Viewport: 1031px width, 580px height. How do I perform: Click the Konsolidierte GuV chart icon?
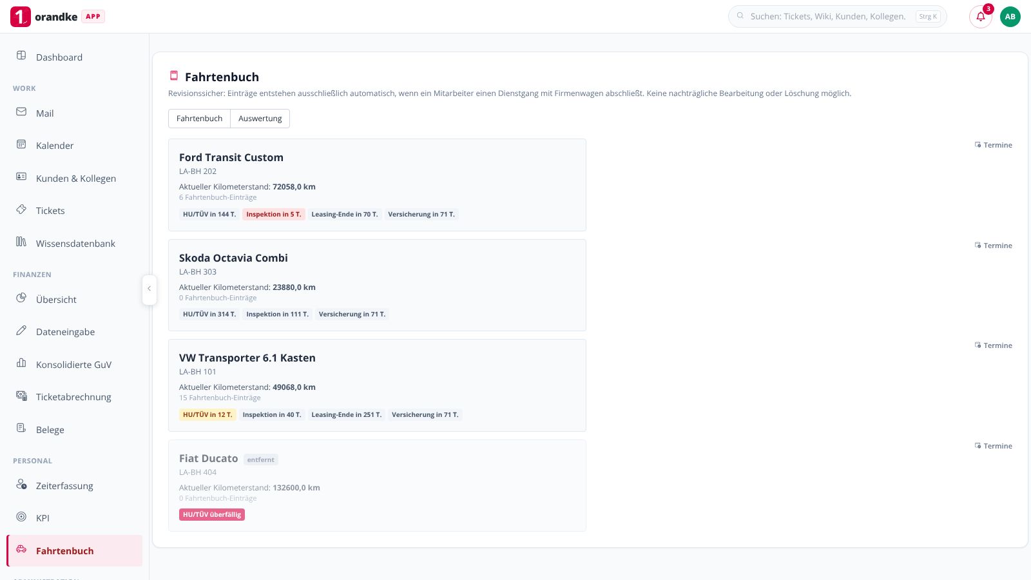pyautogui.click(x=21, y=363)
